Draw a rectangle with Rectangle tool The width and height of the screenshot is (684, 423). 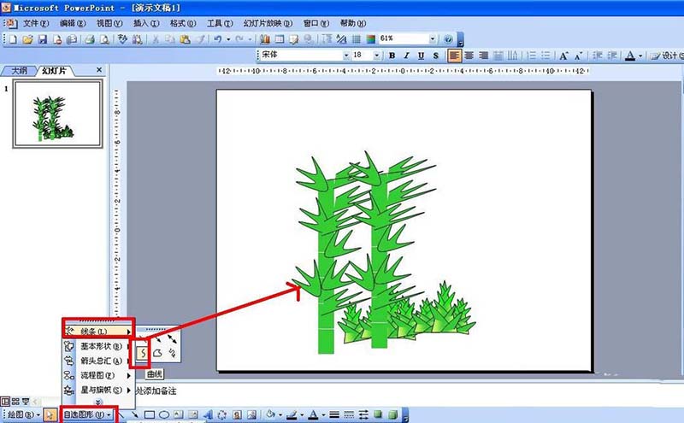(149, 414)
